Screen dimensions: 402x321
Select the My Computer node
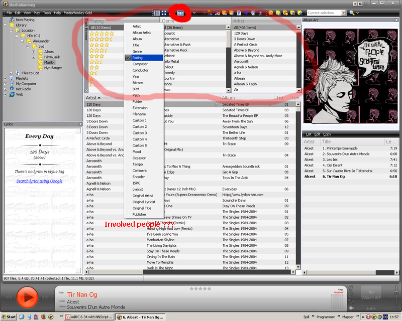tap(26, 84)
